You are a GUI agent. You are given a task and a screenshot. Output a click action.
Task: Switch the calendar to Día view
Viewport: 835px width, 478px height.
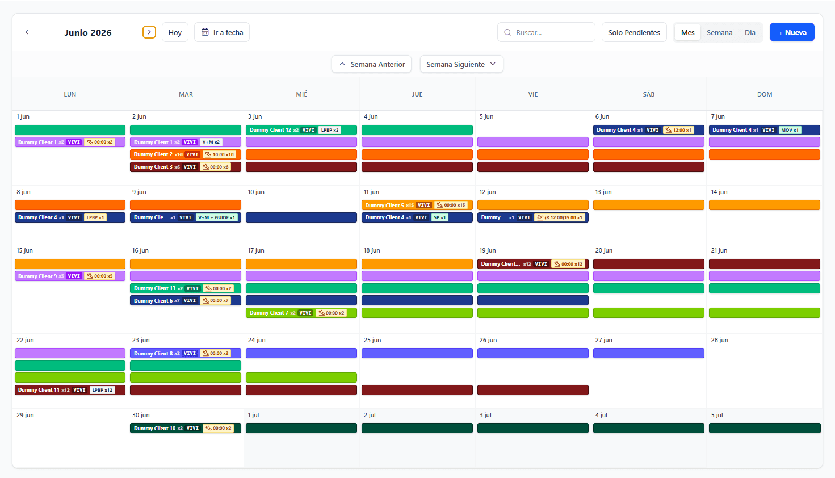[750, 32]
